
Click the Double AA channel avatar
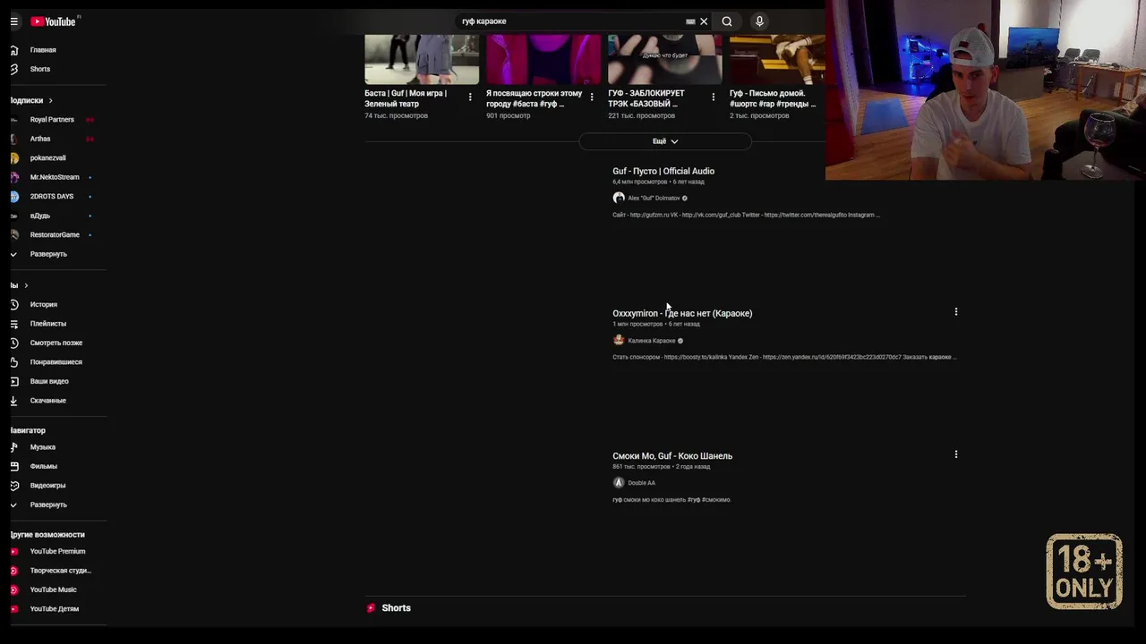(619, 483)
